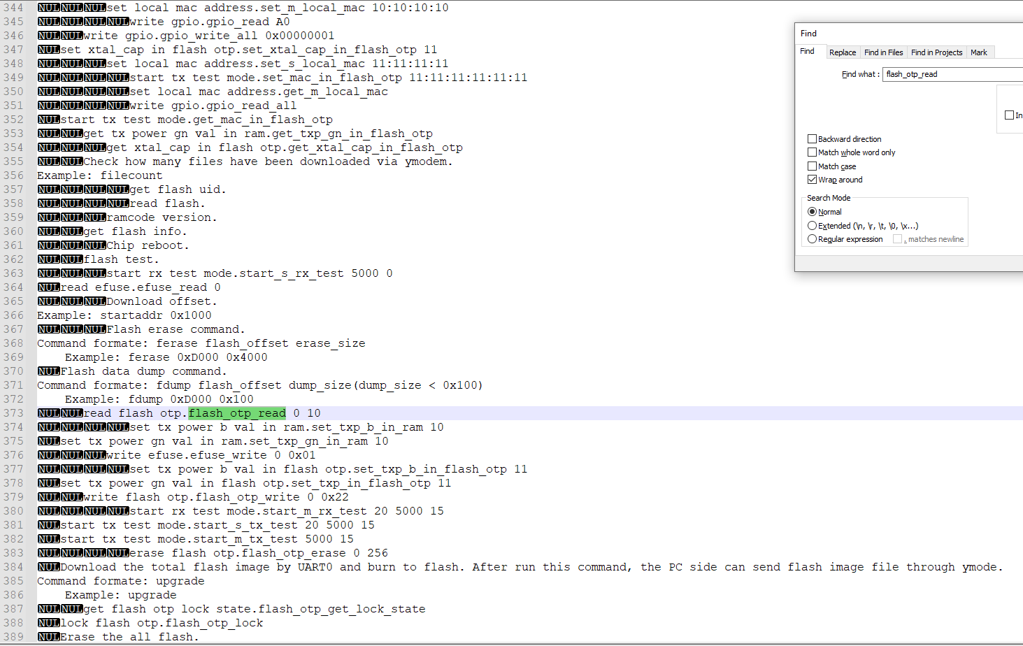The height and width of the screenshot is (646, 1023).
Task: Select the Find tab in the dialog
Action: coord(808,51)
